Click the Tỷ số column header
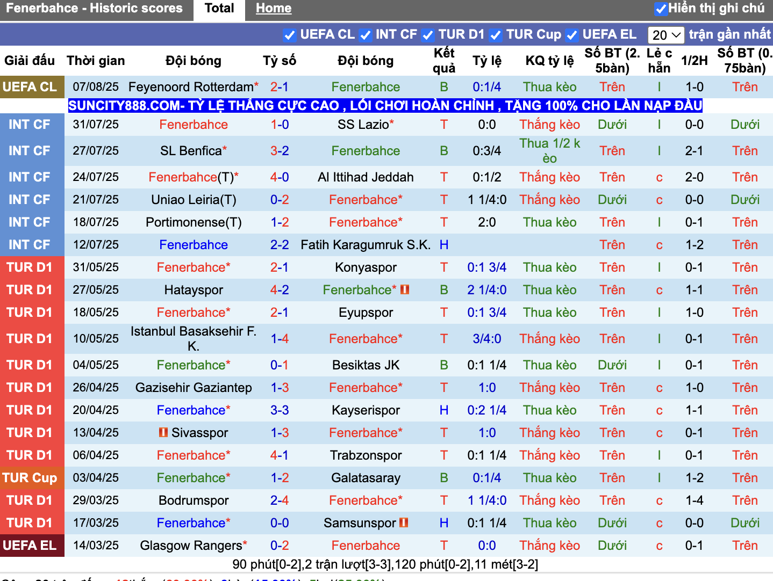 pyautogui.click(x=280, y=61)
